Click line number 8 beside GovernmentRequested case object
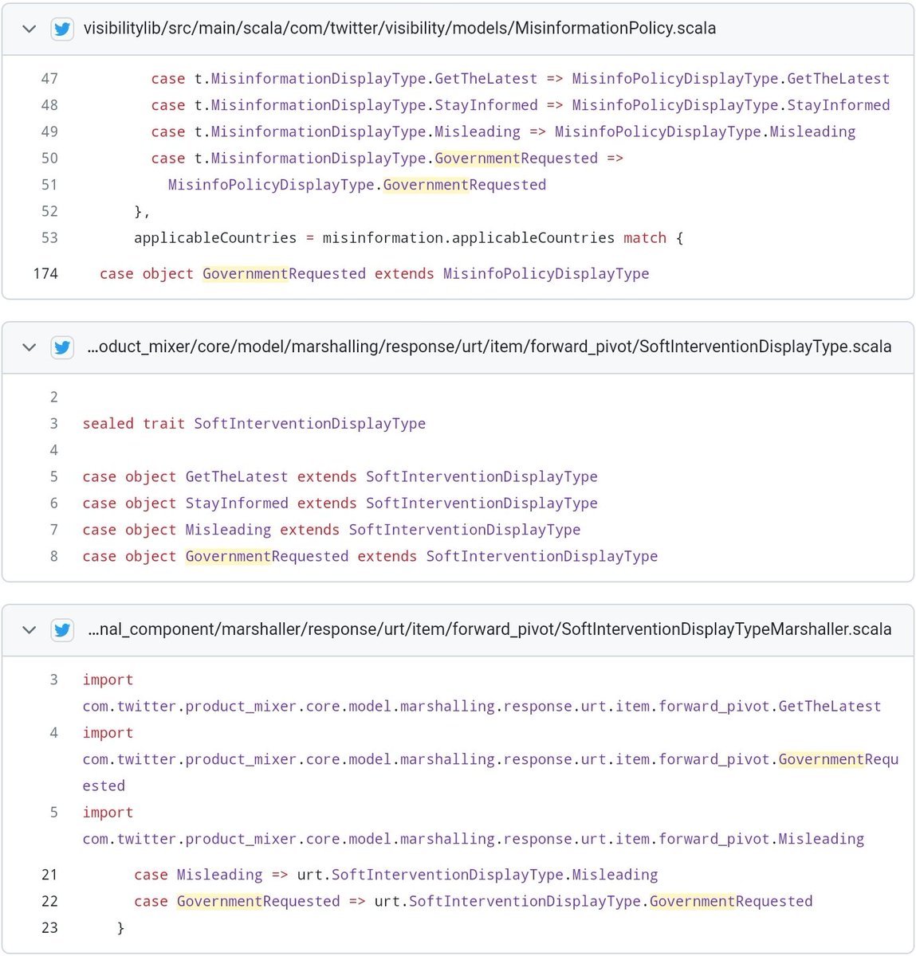Viewport: 916px width, 956px height. pos(54,557)
